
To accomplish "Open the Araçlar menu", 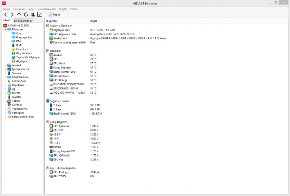I will (x=63, y=9).
